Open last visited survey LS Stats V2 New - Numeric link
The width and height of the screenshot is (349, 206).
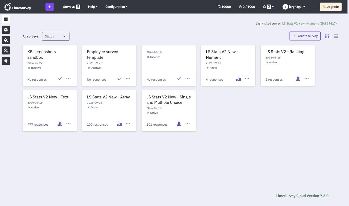[309, 23]
